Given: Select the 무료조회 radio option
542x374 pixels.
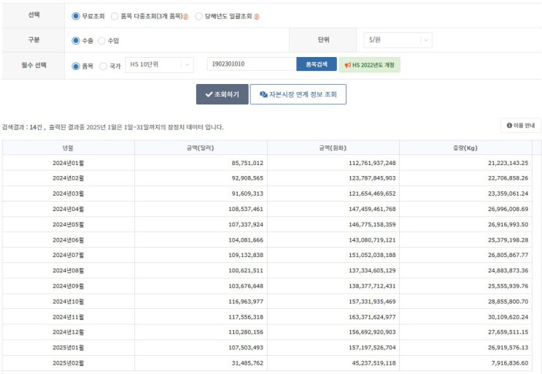Looking at the screenshot, I should [76, 16].
